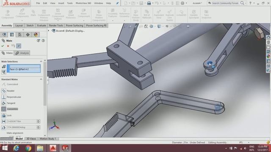Open the File menu

pyautogui.click(x=38, y=3)
